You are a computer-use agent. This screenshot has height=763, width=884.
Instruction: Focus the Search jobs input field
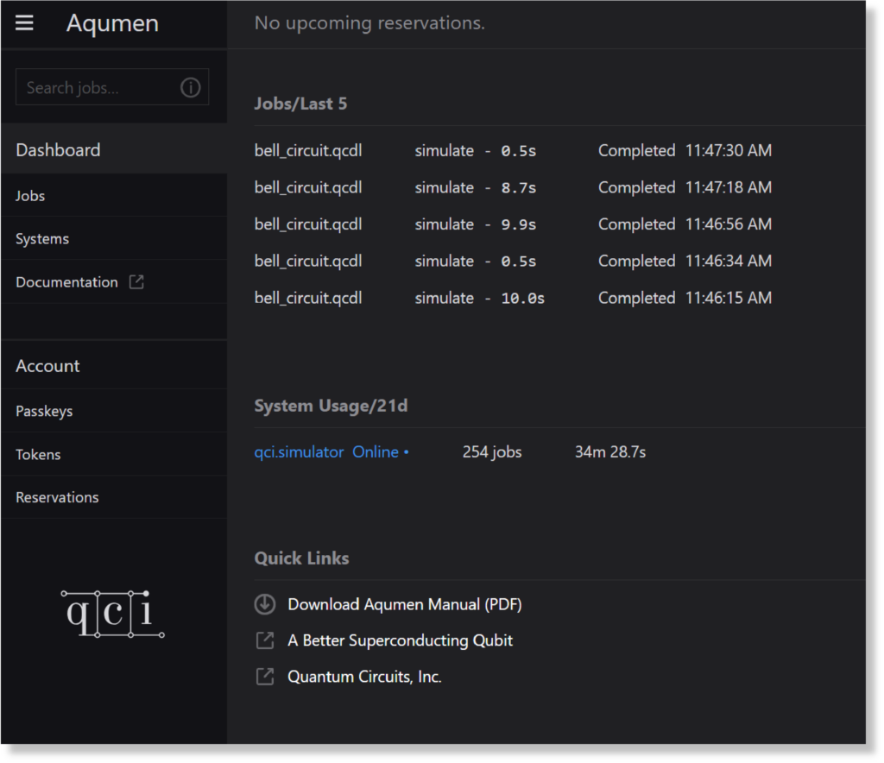click(112, 87)
